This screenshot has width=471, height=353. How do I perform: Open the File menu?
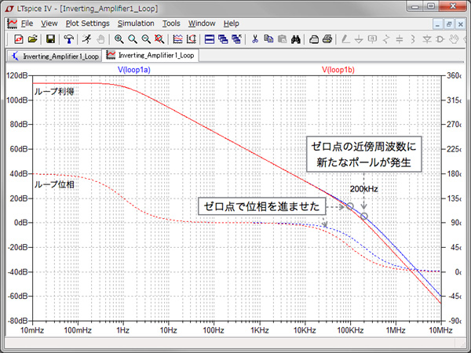pyautogui.click(x=27, y=24)
